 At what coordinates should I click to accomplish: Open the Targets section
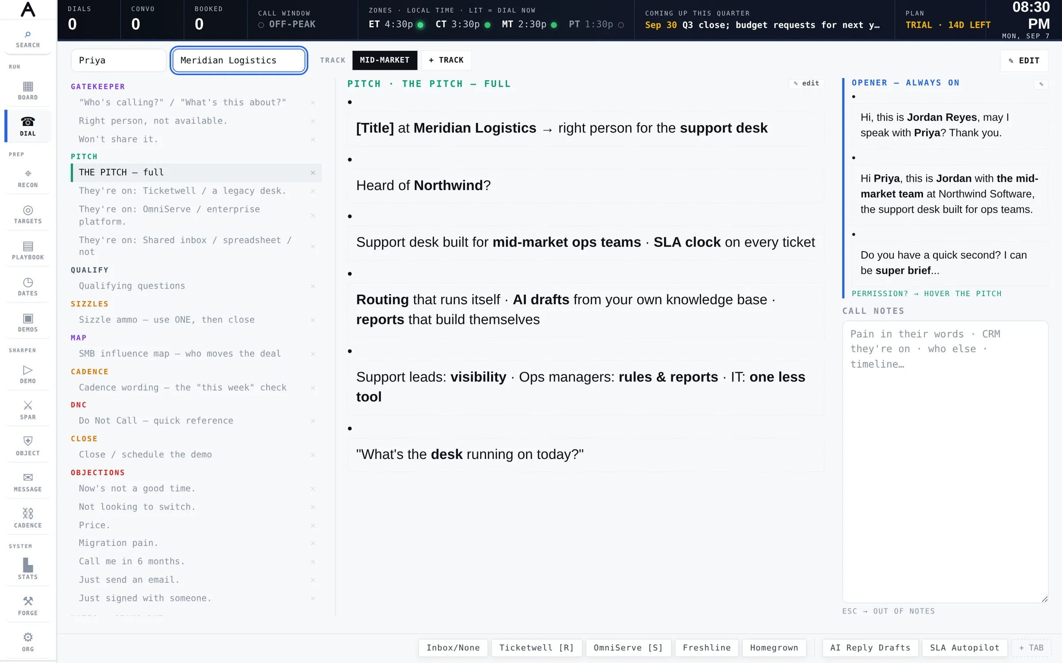point(28,215)
